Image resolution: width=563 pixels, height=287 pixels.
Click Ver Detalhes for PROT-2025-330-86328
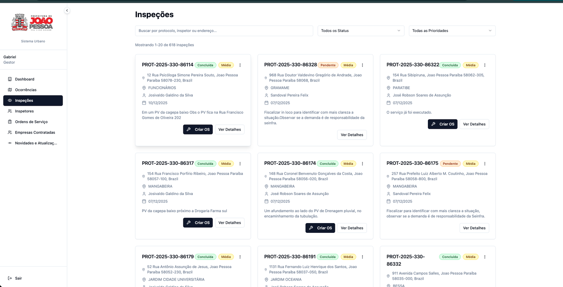pos(352,135)
